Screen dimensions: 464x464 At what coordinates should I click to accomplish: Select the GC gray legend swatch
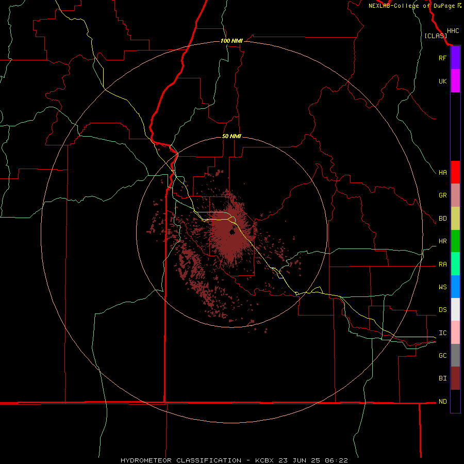[455, 355]
